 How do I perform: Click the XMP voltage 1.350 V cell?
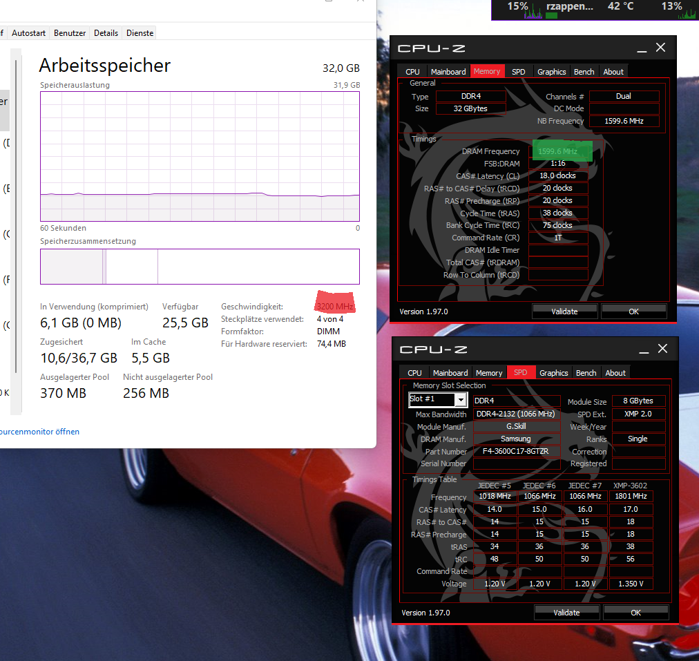[x=631, y=584]
